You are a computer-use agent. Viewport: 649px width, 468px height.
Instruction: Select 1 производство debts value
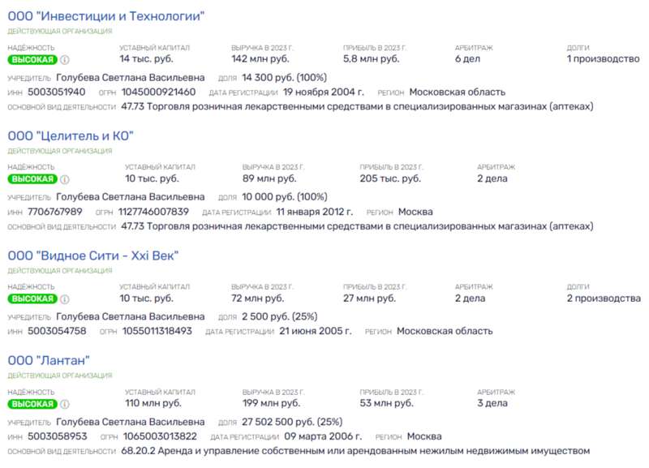pos(603,58)
